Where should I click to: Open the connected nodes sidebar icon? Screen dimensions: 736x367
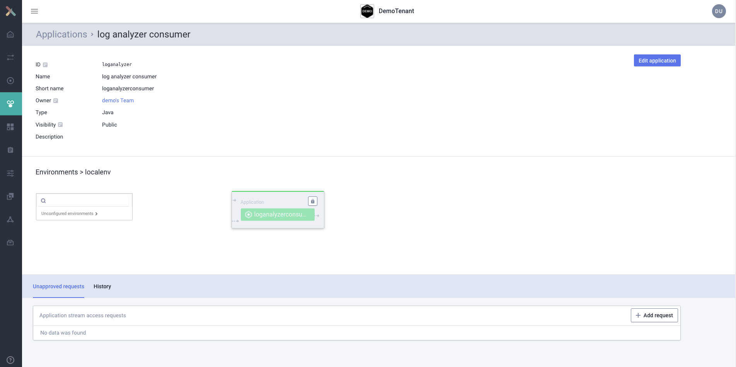pos(10,220)
